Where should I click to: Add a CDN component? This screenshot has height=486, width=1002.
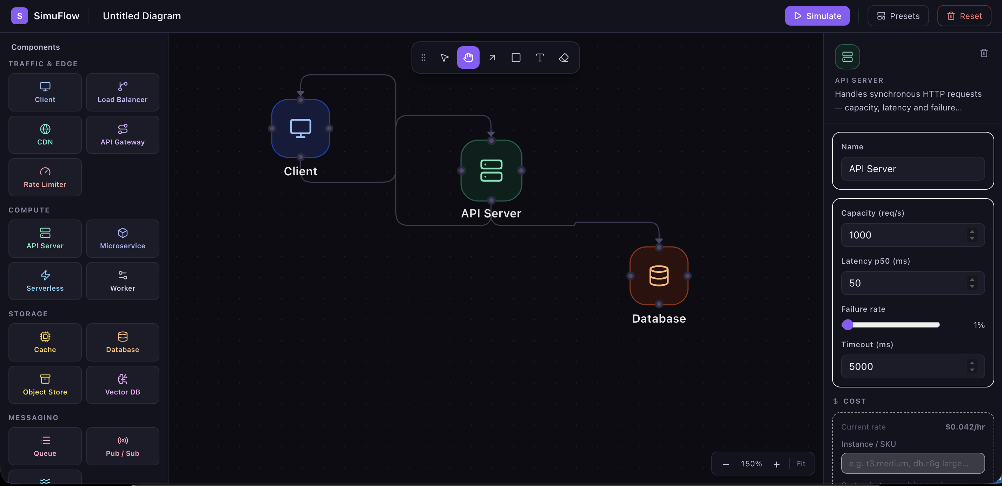pos(45,135)
